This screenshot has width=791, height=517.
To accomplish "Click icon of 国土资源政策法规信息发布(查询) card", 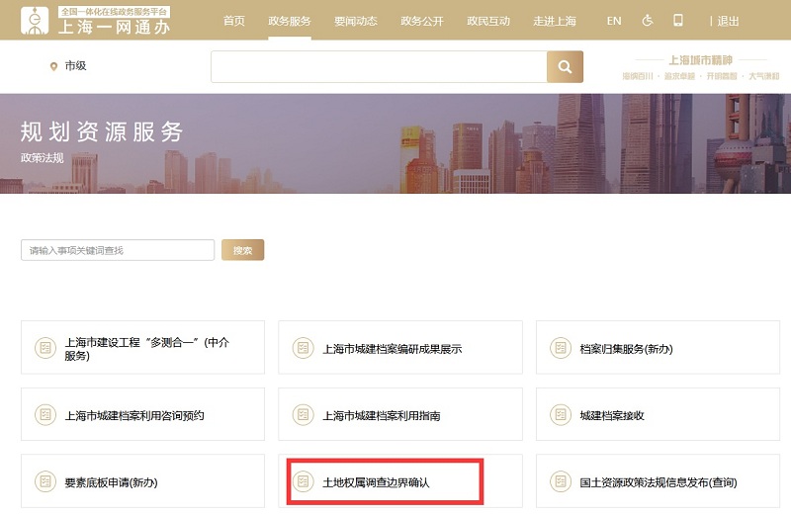I will pyautogui.click(x=561, y=481).
